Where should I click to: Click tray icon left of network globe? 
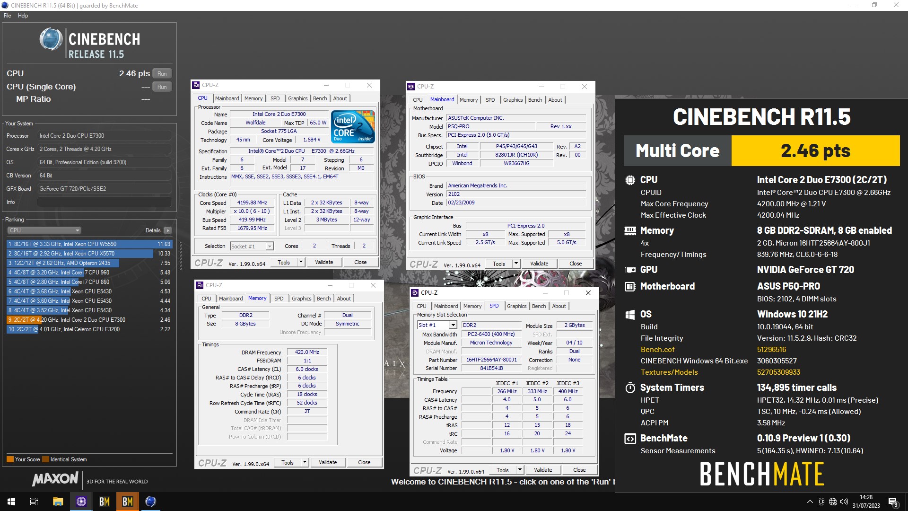(x=821, y=502)
